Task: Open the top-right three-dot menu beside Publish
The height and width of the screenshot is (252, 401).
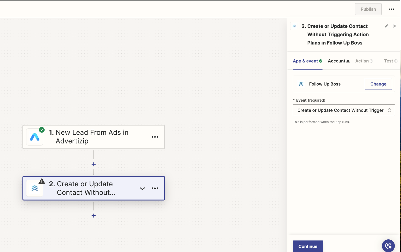Action: click(391, 9)
